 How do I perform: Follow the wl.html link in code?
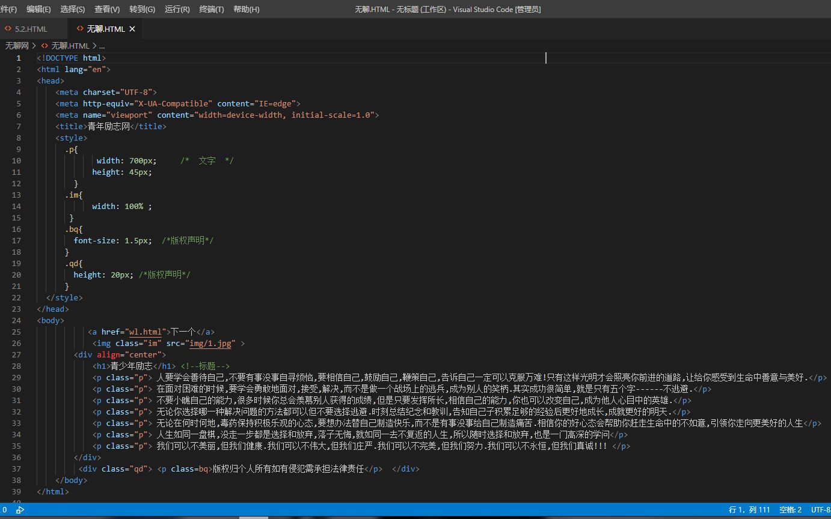[x=146, y=332]
